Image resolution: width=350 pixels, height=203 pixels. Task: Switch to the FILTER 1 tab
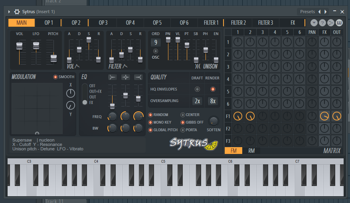pyautogui.click(x=211, y=23)
